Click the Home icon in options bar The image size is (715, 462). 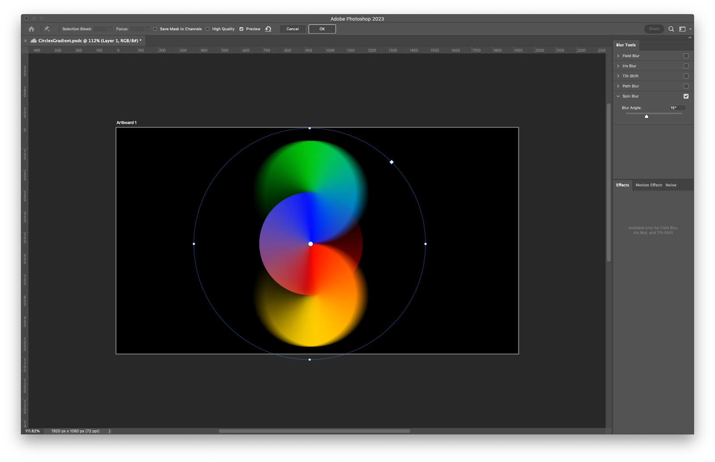click(x=31, y=29)
